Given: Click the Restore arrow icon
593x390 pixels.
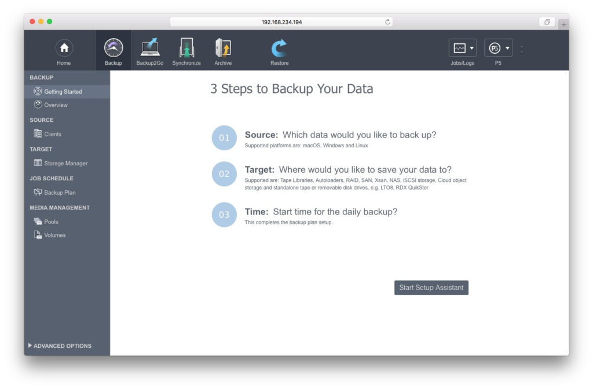Looking at the screenshot, I should coord(279,48).
